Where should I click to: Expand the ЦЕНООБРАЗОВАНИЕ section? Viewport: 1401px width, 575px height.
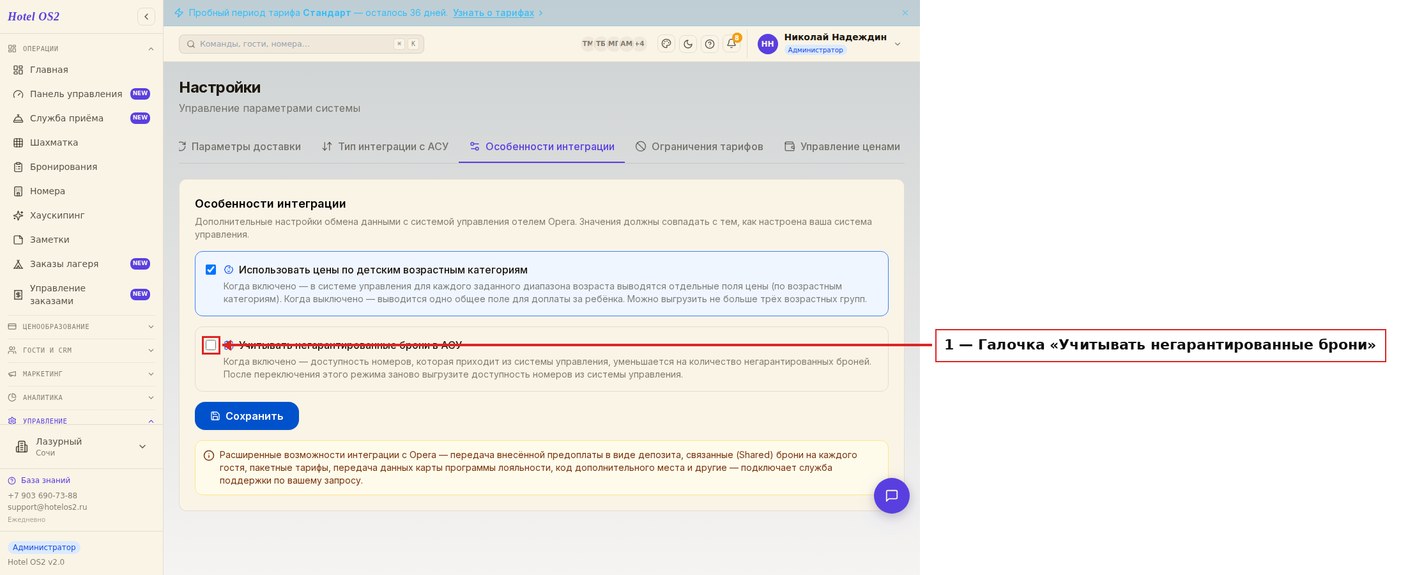tap(81, 326)
